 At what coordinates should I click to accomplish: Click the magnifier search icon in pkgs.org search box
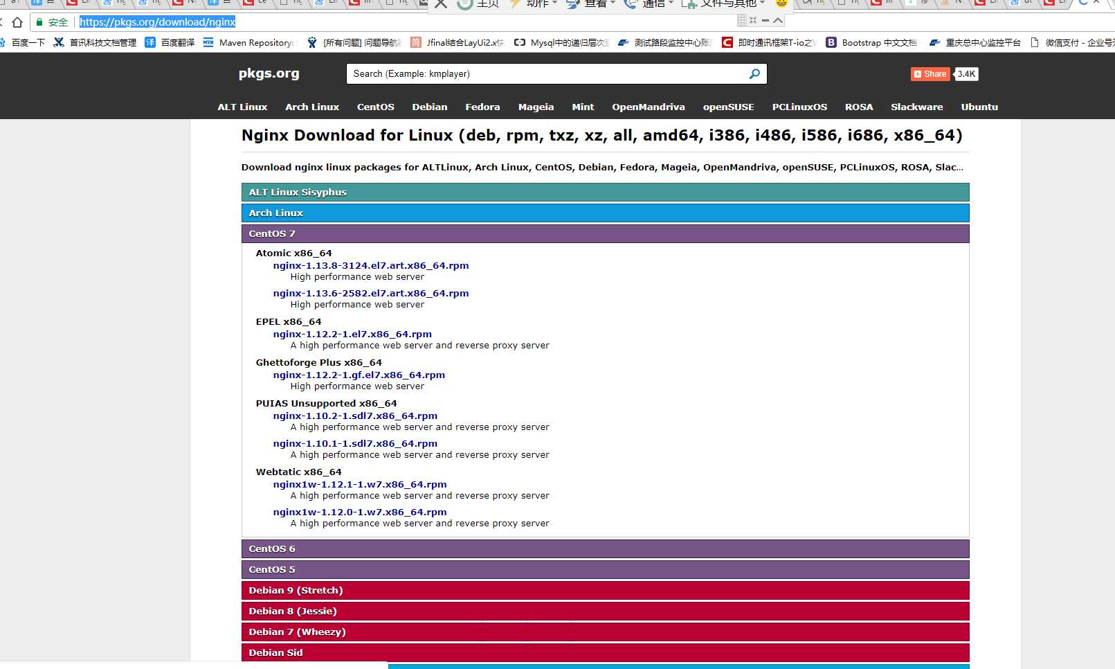[x=754, y=73]
